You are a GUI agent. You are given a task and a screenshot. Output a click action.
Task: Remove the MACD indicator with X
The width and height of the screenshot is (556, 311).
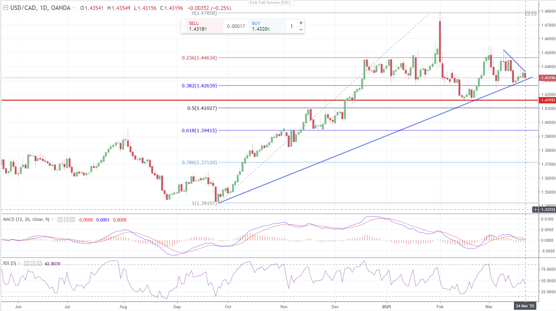(x=72, y=220)
